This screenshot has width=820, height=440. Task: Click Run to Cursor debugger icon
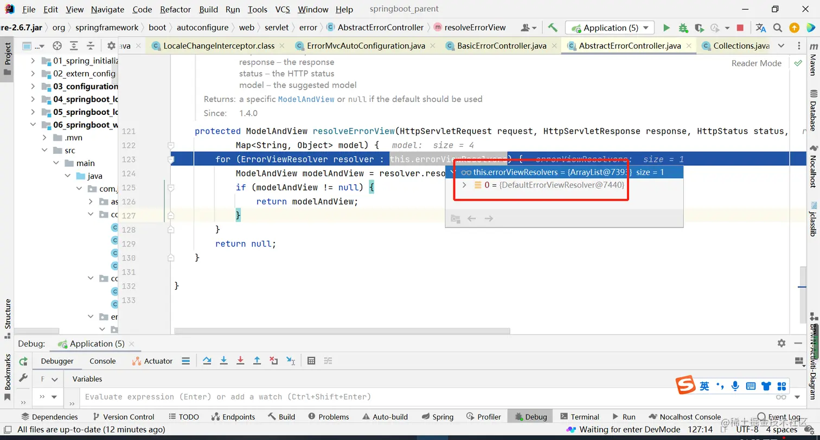pyautogui.click(x=291, y=361)
